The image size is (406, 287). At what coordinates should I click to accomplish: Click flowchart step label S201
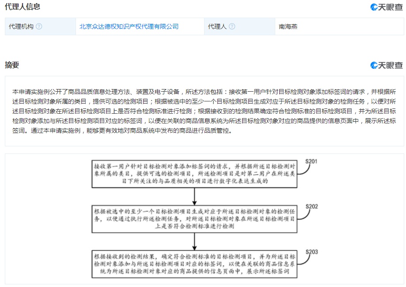(x=311, y=161)
